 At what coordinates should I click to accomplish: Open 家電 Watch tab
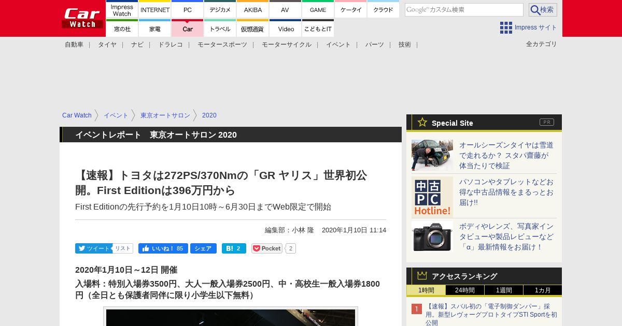point(155,28)
